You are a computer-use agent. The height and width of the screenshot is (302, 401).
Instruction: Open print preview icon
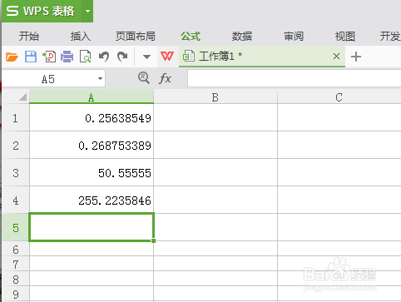86,57
